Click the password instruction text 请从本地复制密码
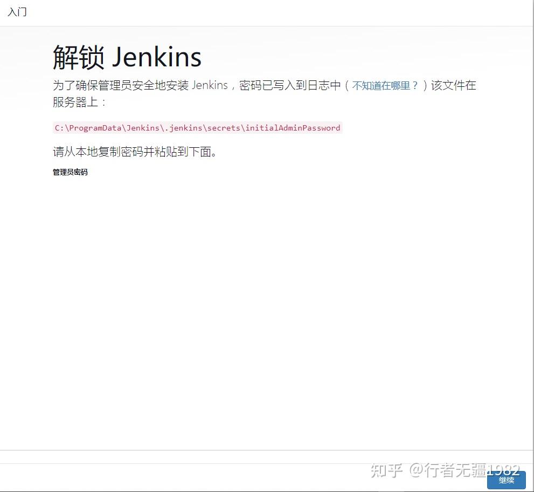Screen dimensions: 534x492 pyautogui.click(x=135, y=152)
